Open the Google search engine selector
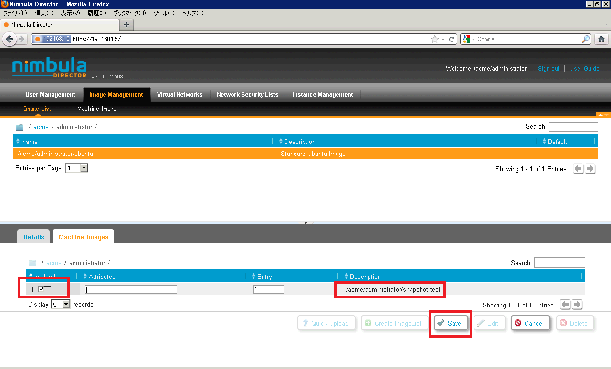611x369 pixels. pos(468,39)
